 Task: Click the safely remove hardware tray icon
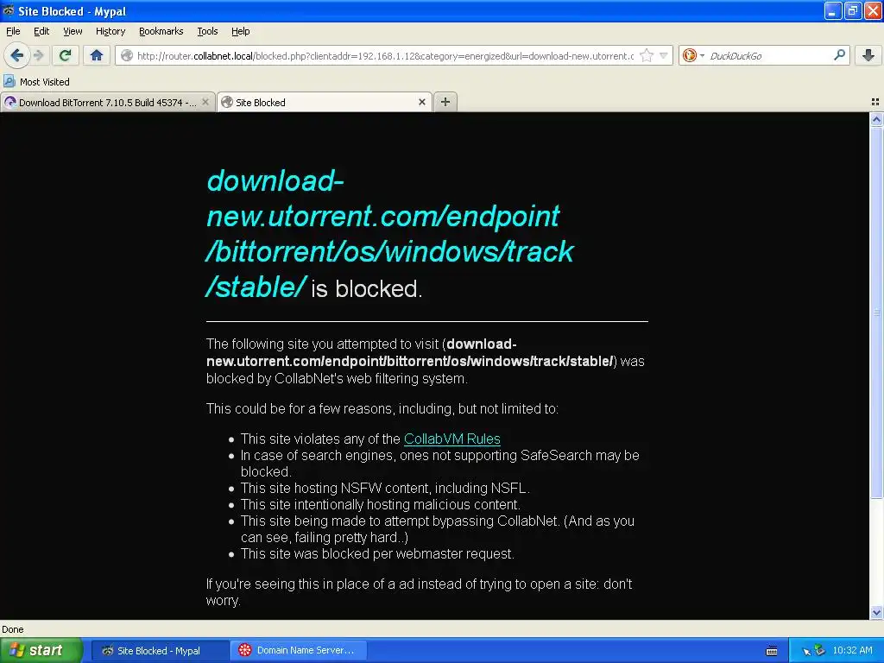[x=820, y=651]
